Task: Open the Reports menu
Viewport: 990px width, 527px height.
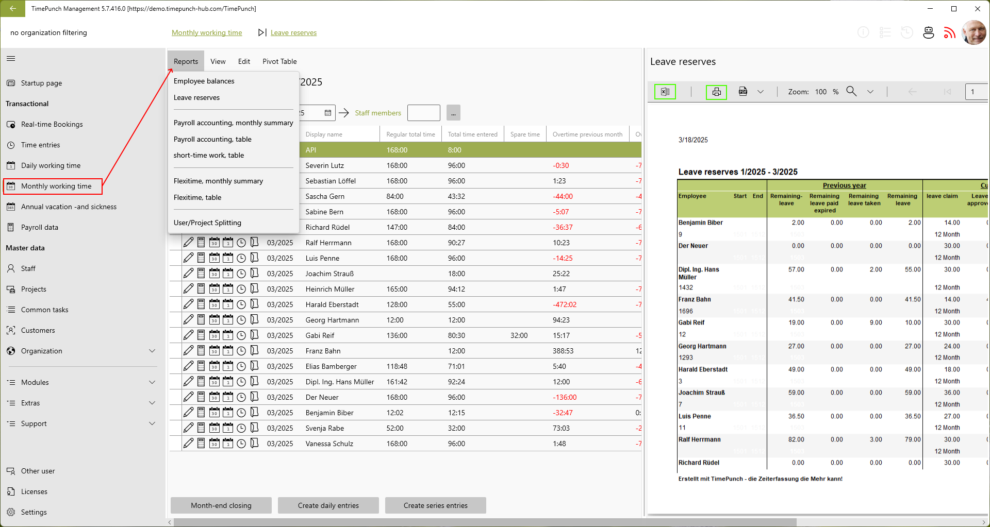Action: 186,61
